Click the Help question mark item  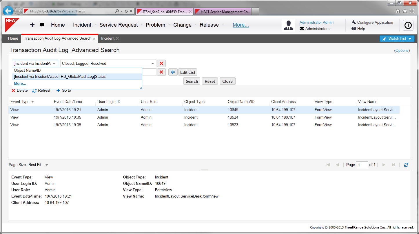[x=358, y=29]
